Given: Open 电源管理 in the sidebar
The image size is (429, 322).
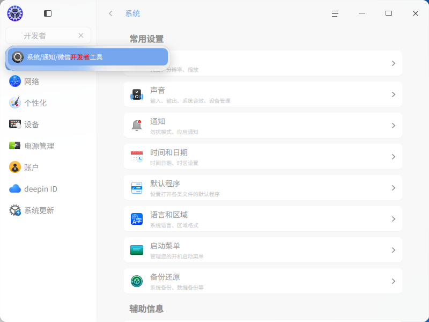Looking at the screenshot, I should [48, 146].
